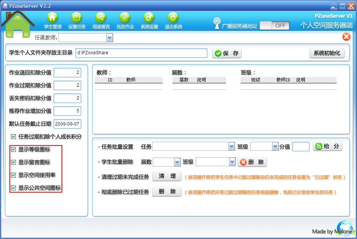Expand the 任课教师 dropdown
357x239 pixels.
[x=109, y=38]
